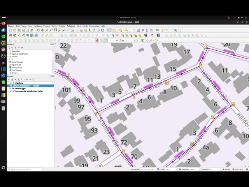This screenshot has width=249, height=187.
Task: Click the EPSG:25832 CRS button
Action: tap(238, 169)
